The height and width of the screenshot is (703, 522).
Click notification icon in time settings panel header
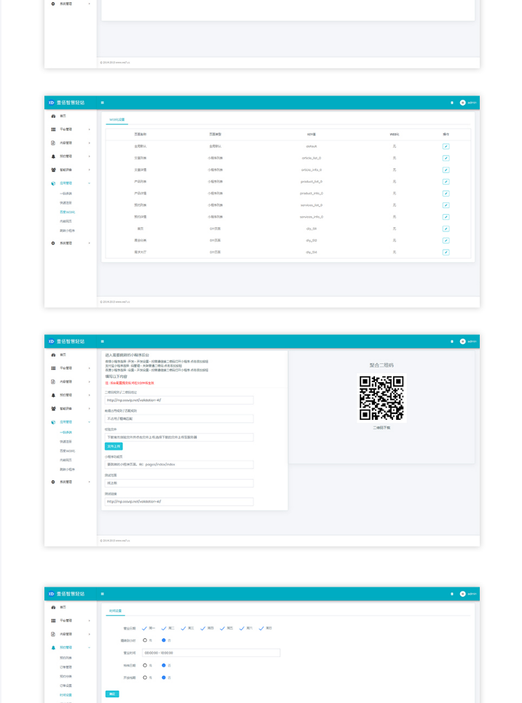click(451, 594)
